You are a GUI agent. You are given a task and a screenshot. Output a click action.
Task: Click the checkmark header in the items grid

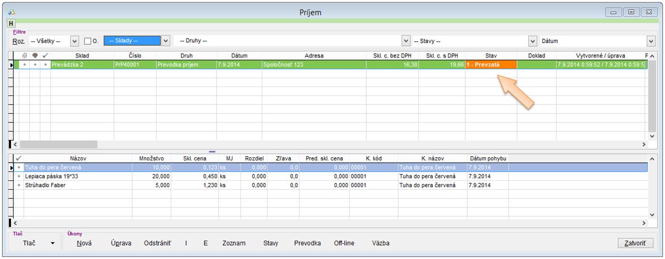[19, 158]
